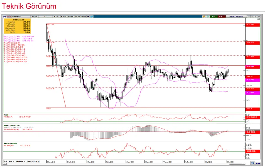Screen dimensions: 265x168
Task: Click the Twitter bird icon
Action: coord(91,17)
